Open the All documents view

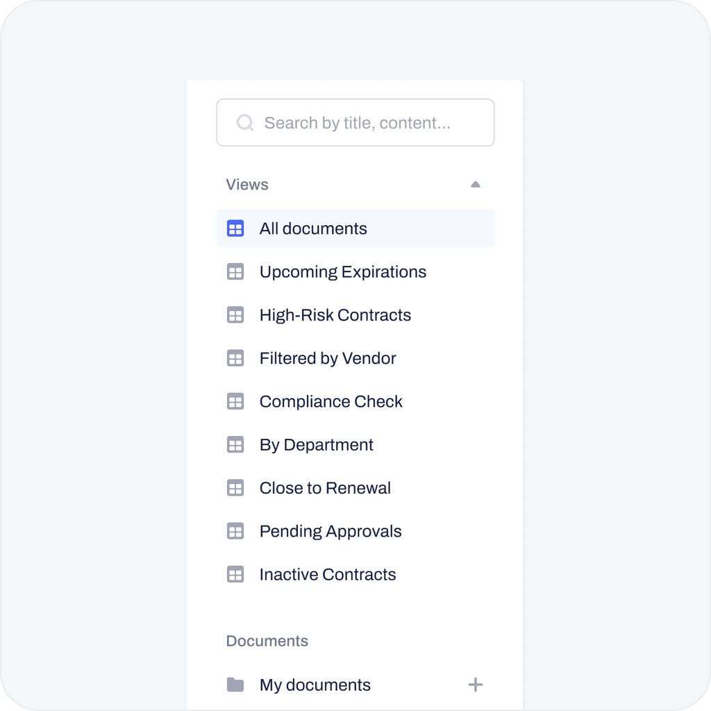tap(313, 228)
